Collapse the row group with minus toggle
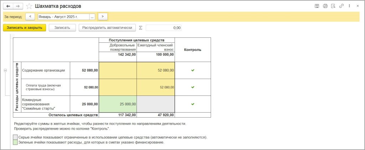This screenshot has width=365, height=150. (x=5, y=71)
